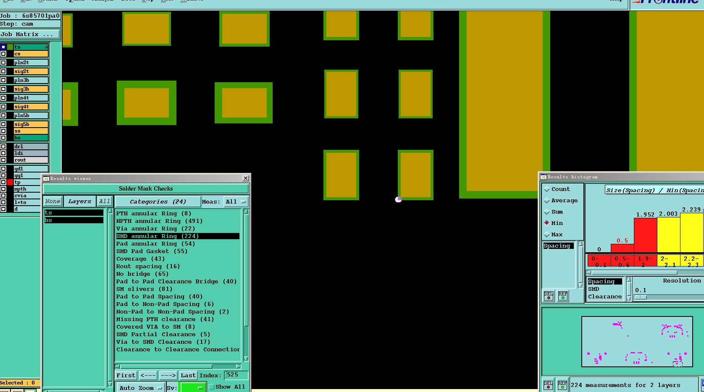Select the Count radio option
The width and height of the screenshot is (704, 392).
pos(547,189)
